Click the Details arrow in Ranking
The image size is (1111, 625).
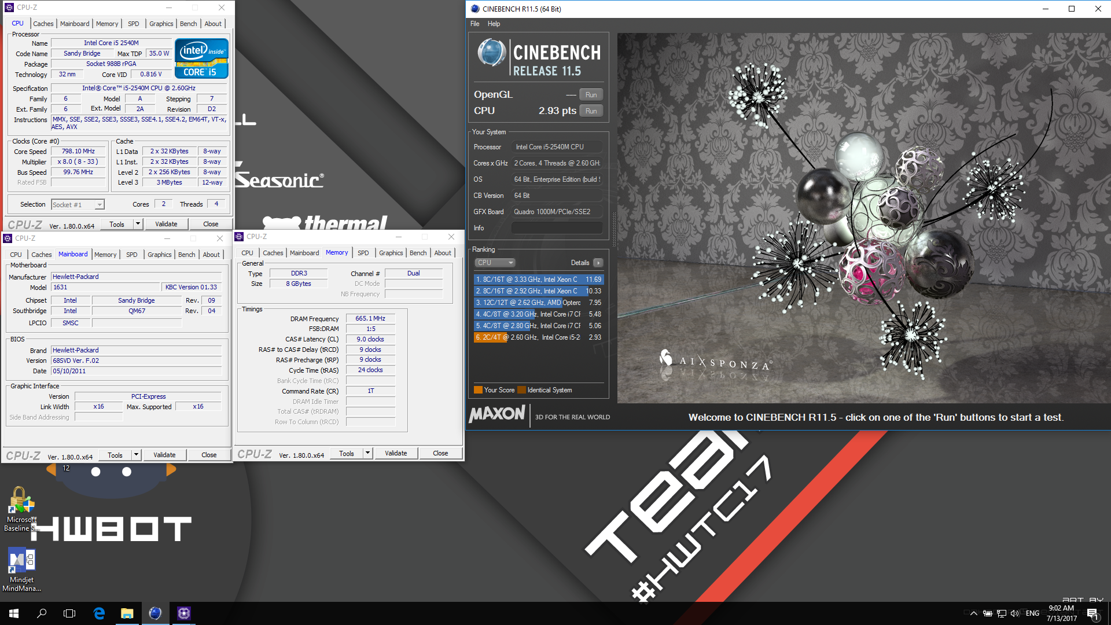coord(598,263)
